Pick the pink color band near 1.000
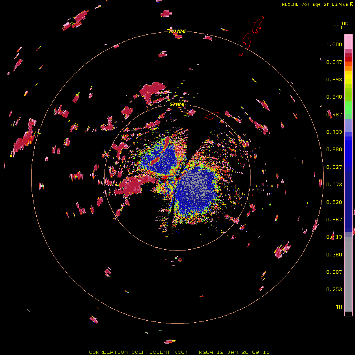The image size is (355, 355). tap(348, 42)
